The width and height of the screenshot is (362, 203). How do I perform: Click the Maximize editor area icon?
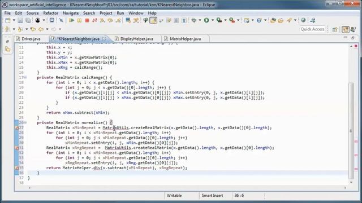coord(353,38)
